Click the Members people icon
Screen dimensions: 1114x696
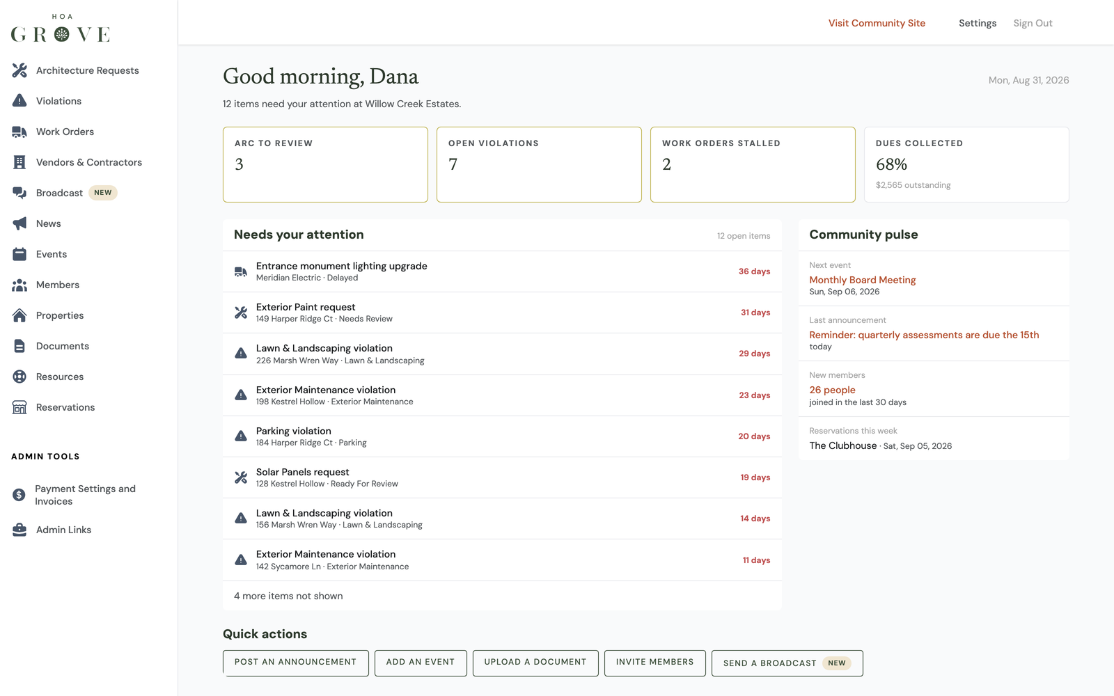pyautogui.click(x=19, y=285)
